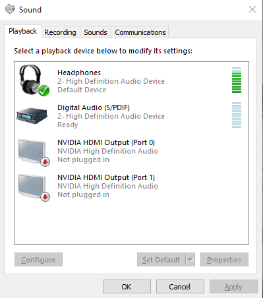Click the Sound speaker icon in title bar
The height and width of the screenshot is (298, 263).
[x=10, y=9]
